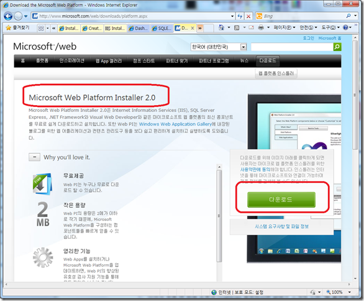Close the current tab with X
The width and height of the screenshot is (364, 301).
pos(193,28)
